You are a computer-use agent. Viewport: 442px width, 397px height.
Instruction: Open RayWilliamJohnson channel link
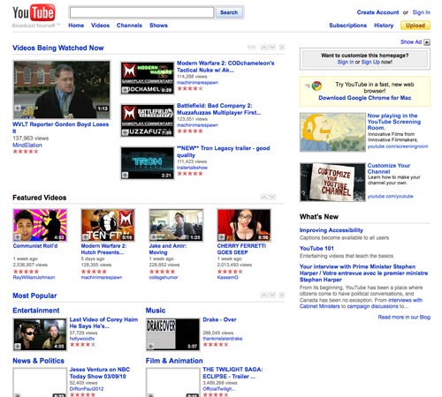tap(34, 277)
